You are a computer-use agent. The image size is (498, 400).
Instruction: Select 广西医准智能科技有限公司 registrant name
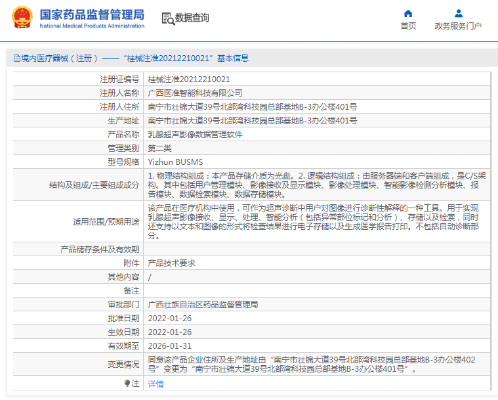click(195, 93)
